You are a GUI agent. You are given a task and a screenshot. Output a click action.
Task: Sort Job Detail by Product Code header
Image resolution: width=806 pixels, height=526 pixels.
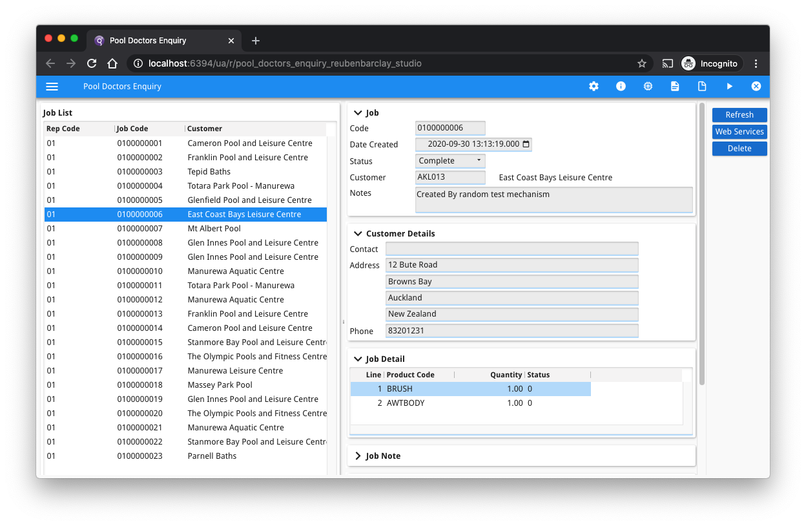[x=419, y=375]
